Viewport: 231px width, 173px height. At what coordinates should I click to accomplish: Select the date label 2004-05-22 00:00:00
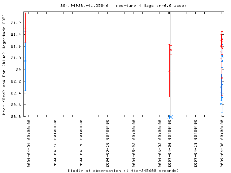pos(134,143)
